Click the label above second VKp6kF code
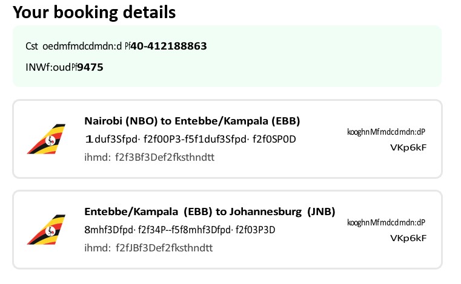 [x=386, y=222]
